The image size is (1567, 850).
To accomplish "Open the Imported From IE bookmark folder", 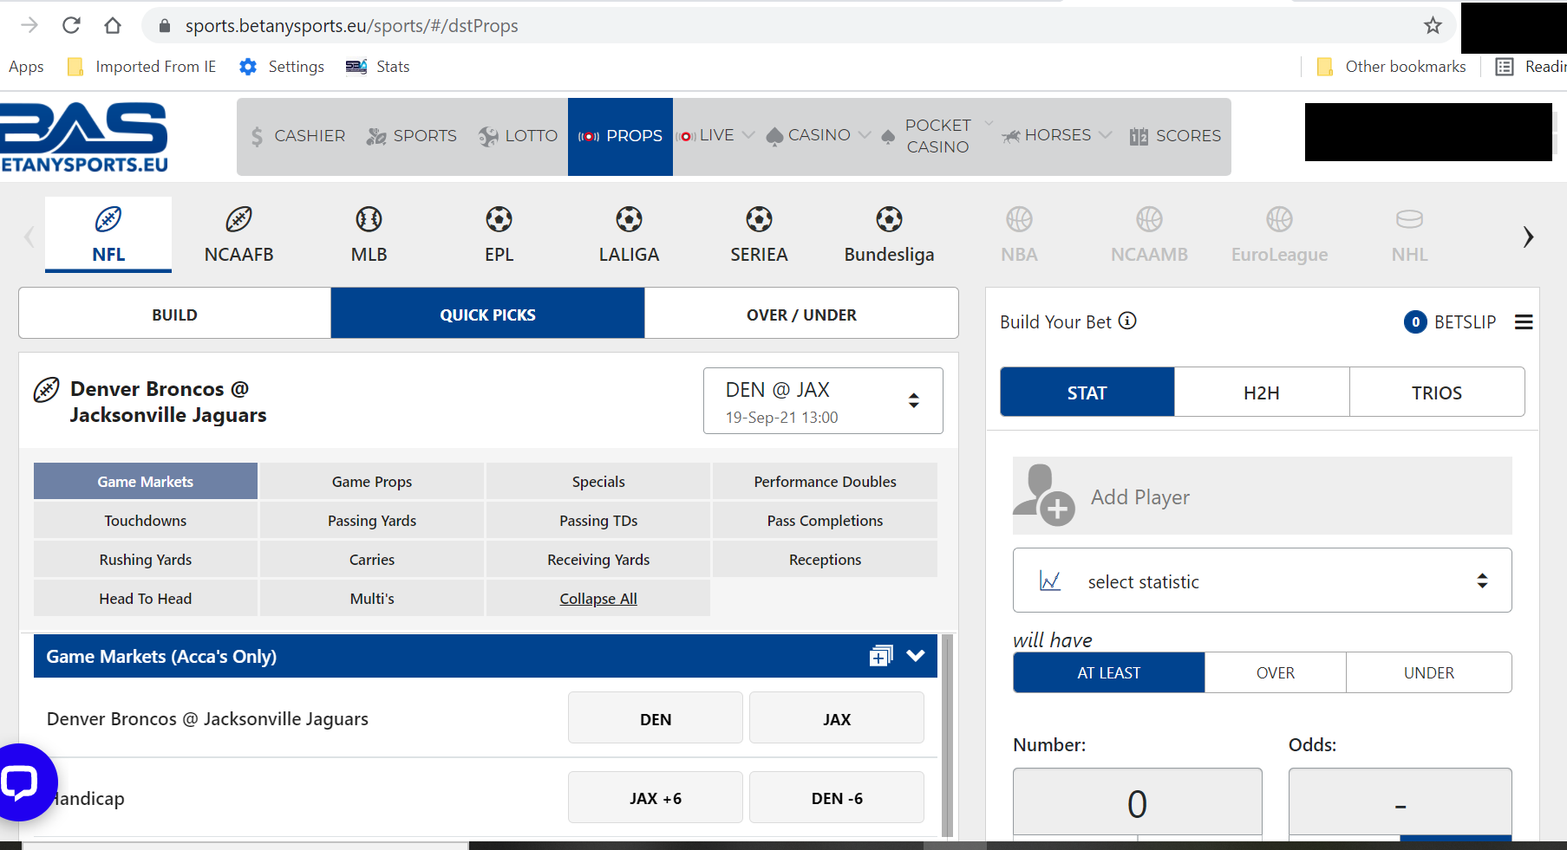I will pyautogui.click(x=142, y=67).
